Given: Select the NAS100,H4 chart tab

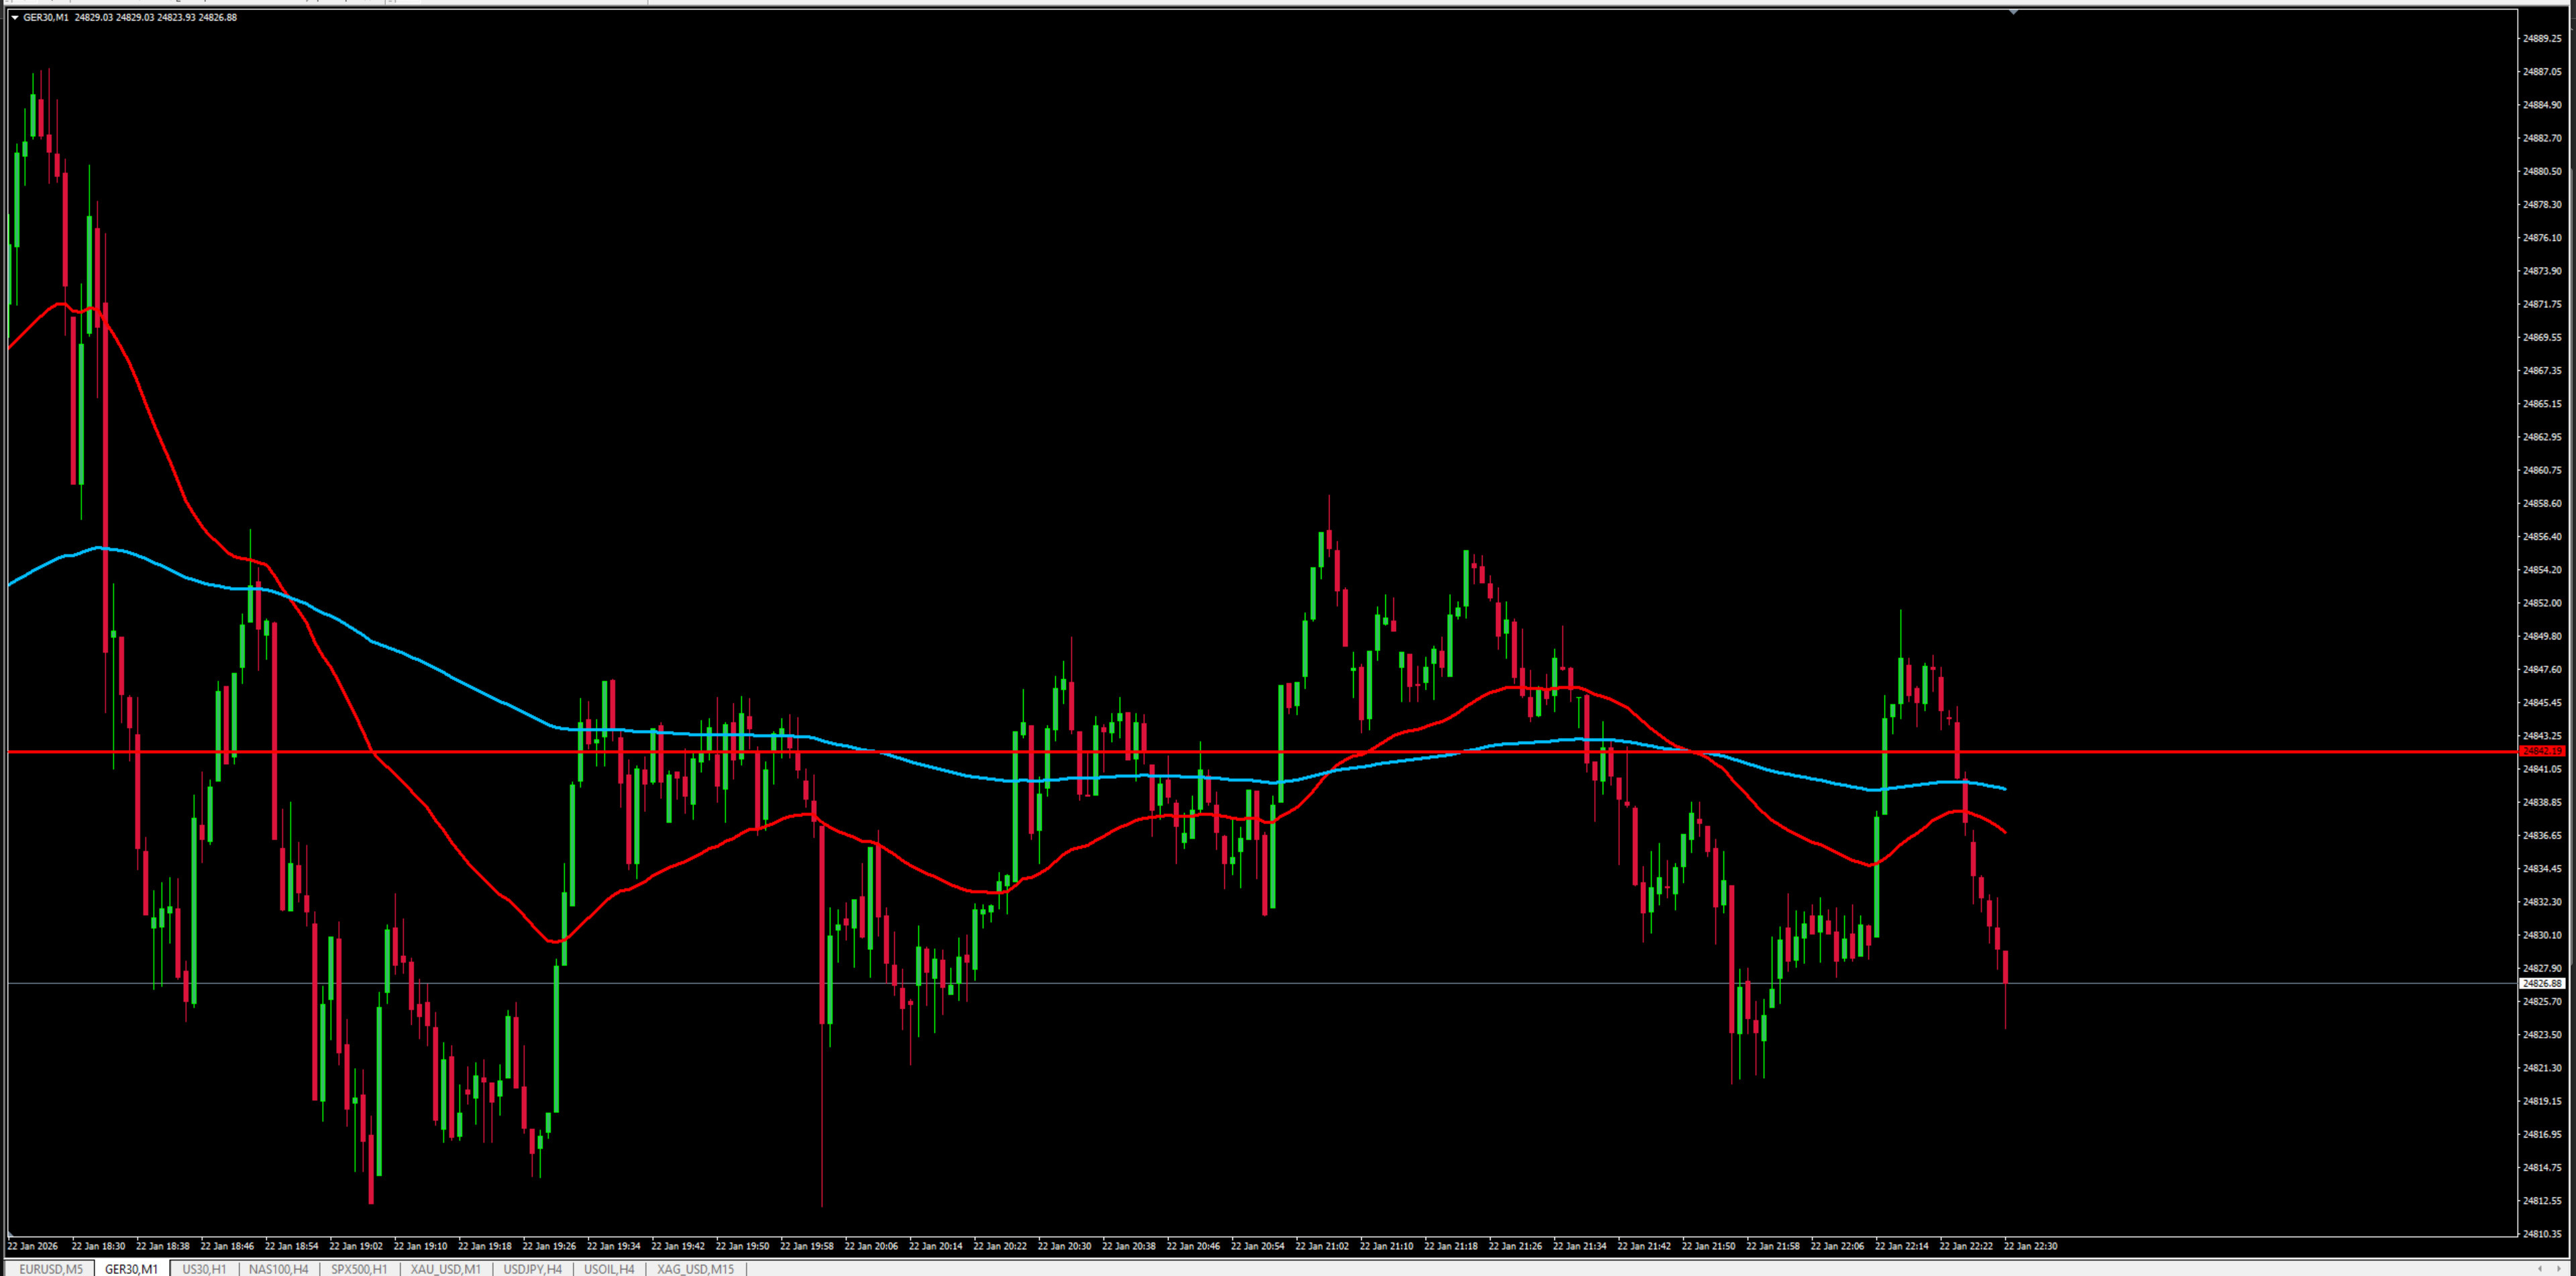Looking at the screenshot, I should tap(278, 1269).
